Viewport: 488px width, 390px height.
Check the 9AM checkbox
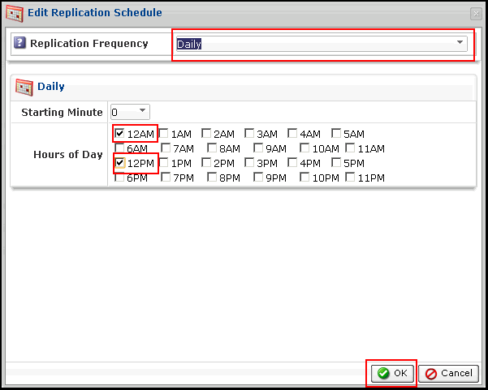[x=258, y=148]
